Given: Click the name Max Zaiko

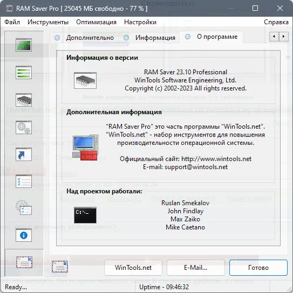Looking at the screenshot, I should coord(185,219).
